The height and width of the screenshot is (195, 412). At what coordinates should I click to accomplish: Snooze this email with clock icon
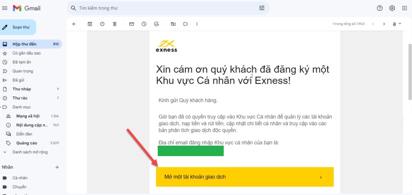pos(144,24)
